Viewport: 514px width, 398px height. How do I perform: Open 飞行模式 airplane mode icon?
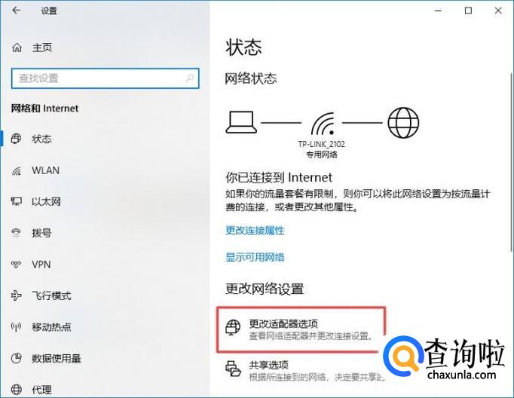click(17, 295)
